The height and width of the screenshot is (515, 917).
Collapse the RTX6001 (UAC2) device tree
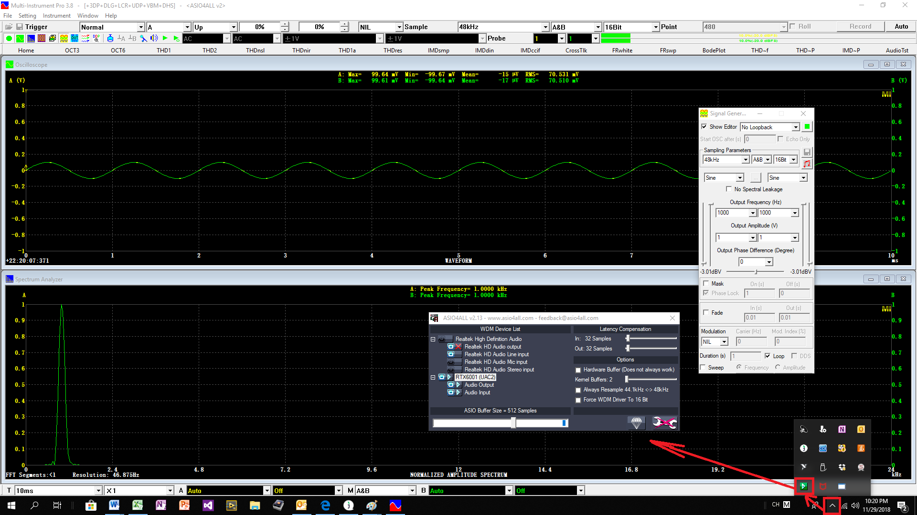coord(433,378)
